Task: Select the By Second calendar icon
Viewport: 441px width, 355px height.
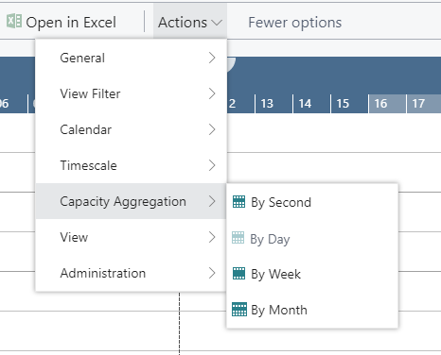Action: (x=238, y=202)
